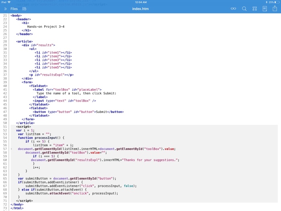Open the document settings icon
Image resolution: width=281 pixels, height=211 pixels.
tap(265, 8)
